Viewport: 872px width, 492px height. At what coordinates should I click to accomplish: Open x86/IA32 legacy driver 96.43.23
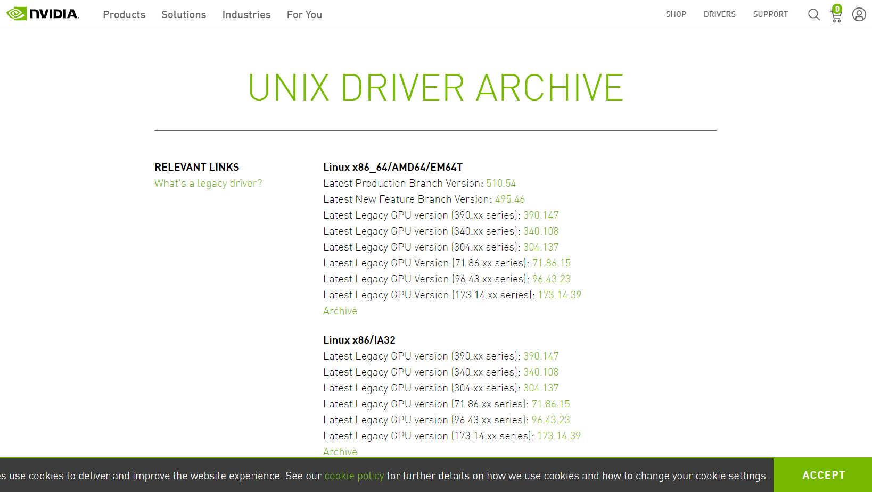point(551,420)
